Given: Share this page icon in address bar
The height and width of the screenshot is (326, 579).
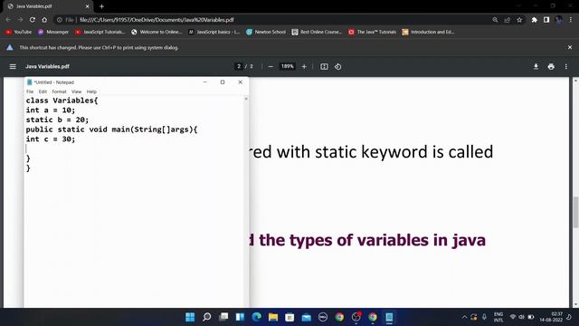Looking at the screenshot, I should 508,20.
